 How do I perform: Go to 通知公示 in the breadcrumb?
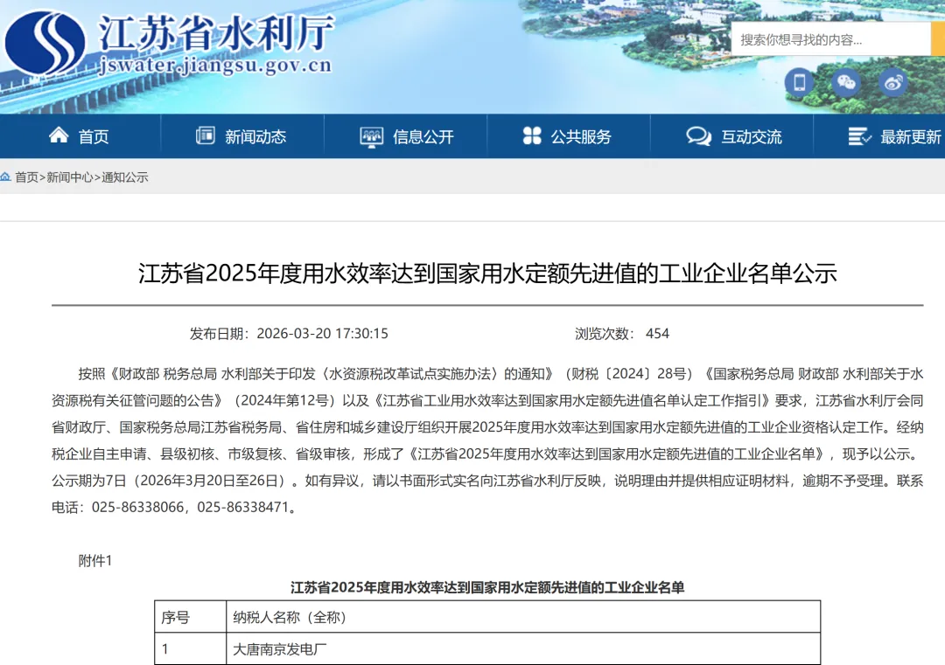125,177
